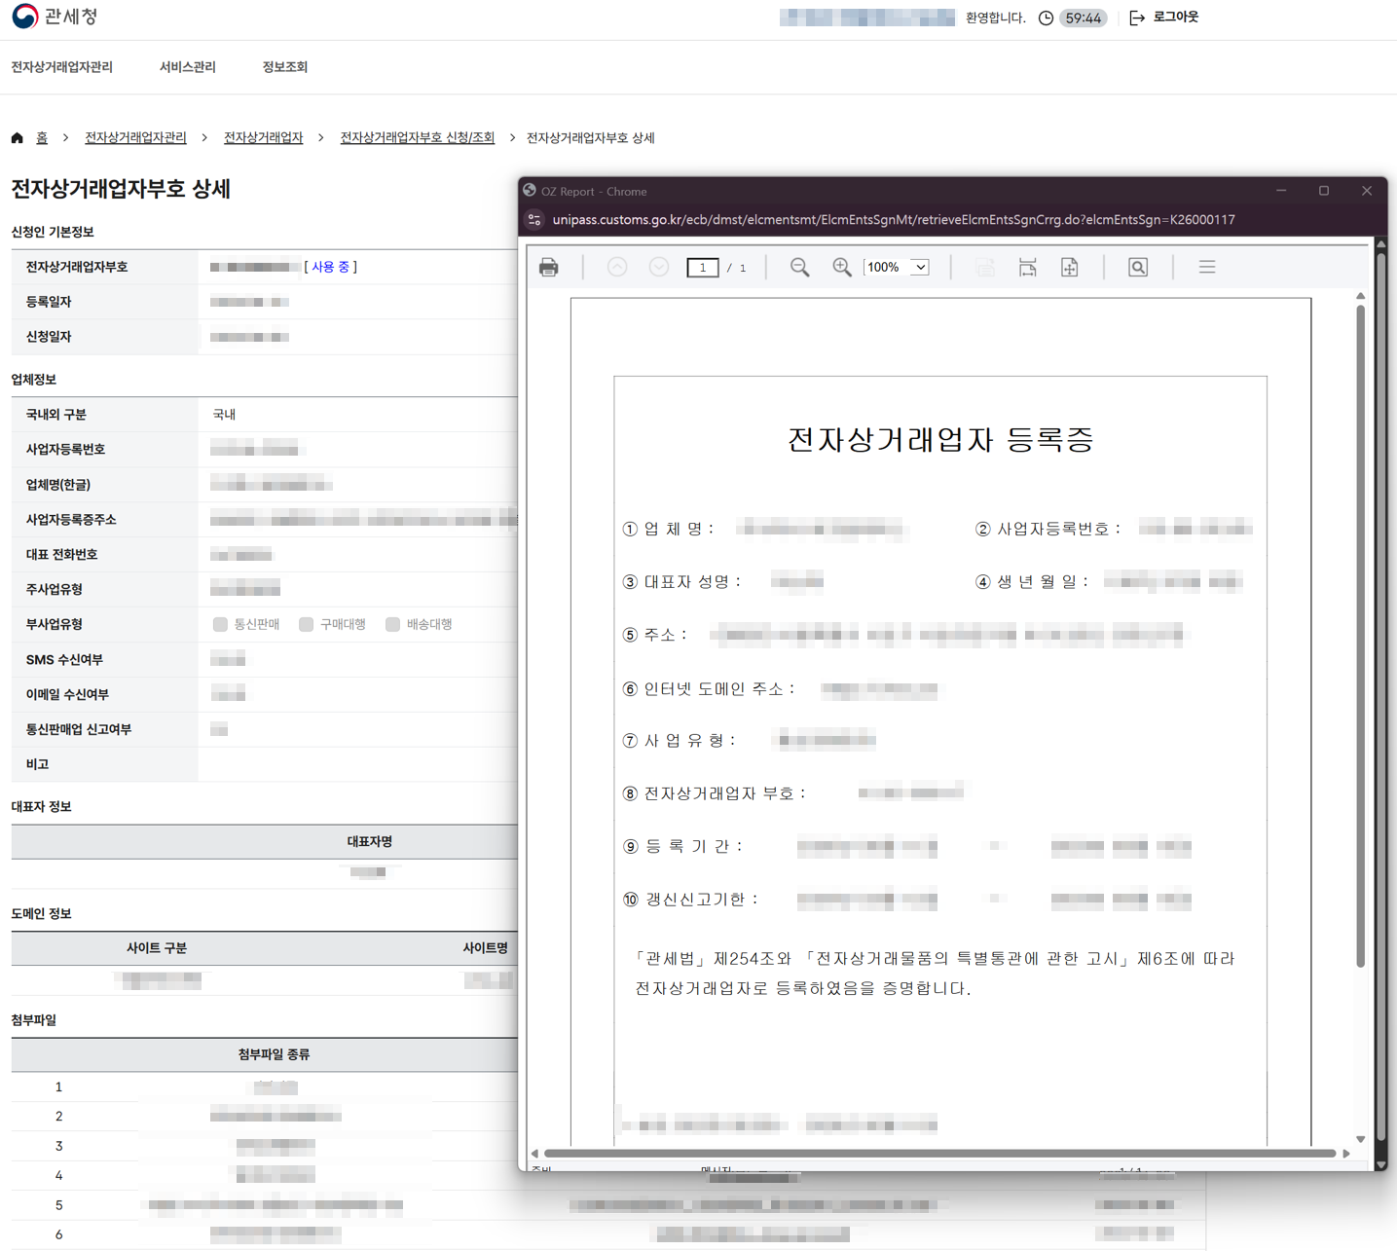Open the 서비스관리 menu
This screenshot has height=1251, width=1397.
point(188,67)
